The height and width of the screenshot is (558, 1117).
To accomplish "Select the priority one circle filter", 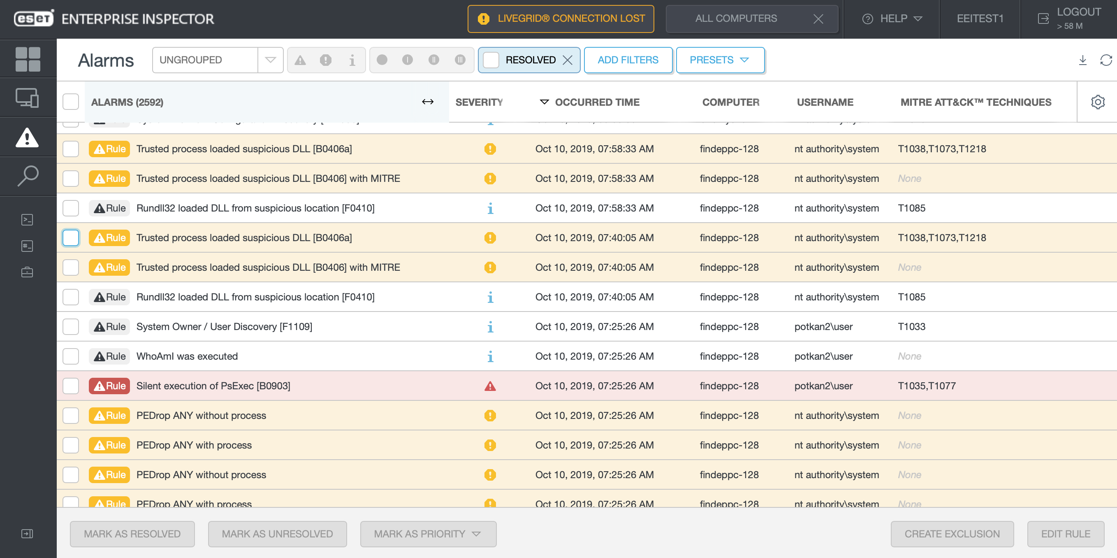I will [408, 60].
